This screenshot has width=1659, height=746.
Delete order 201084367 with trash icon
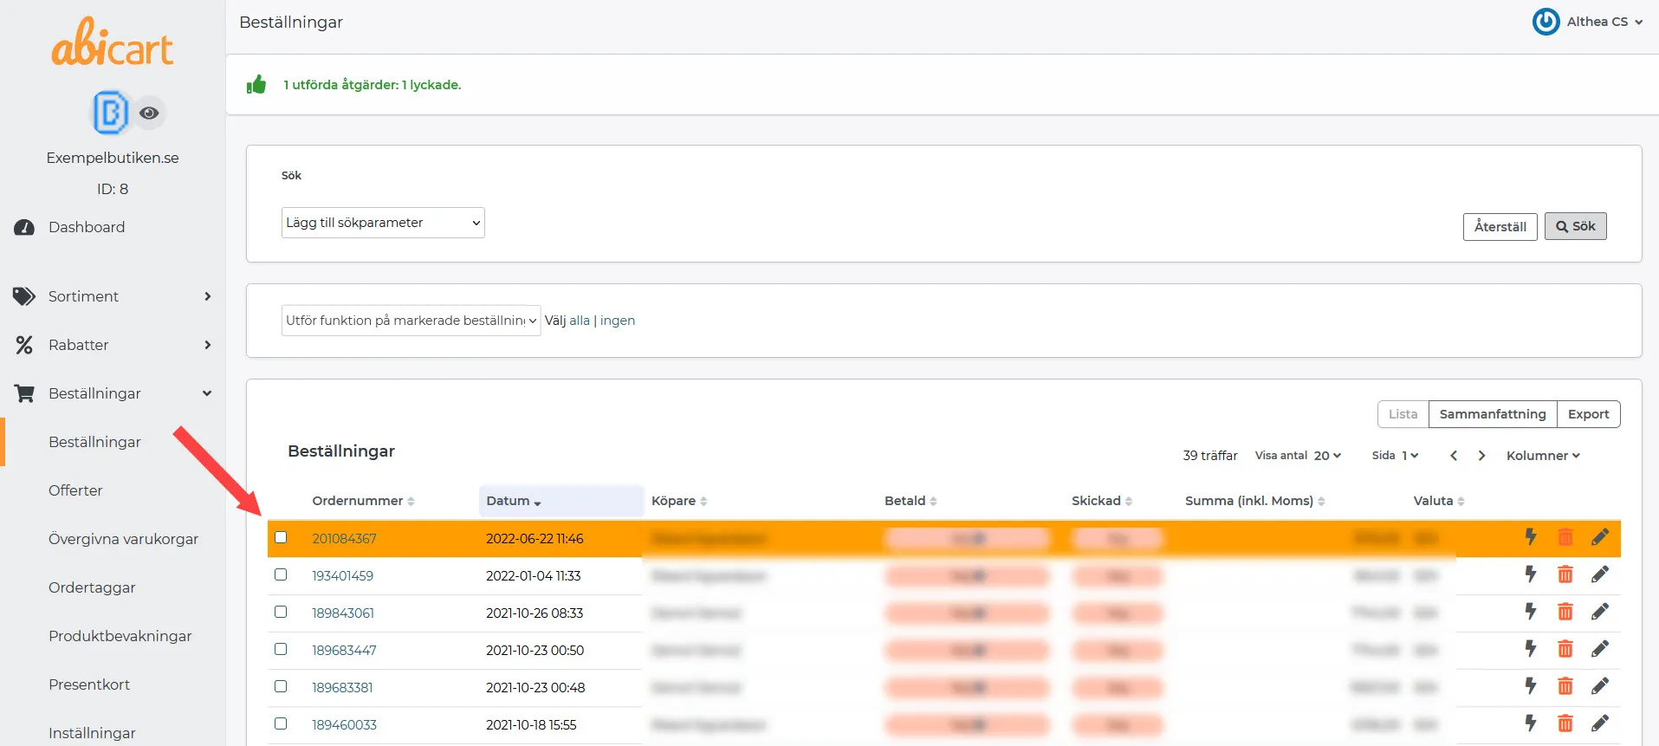point(1565,537)
